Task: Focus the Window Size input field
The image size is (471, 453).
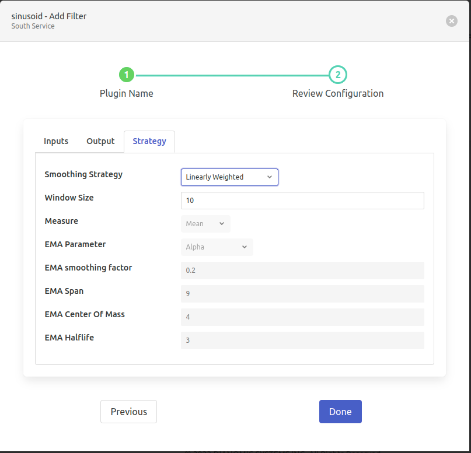Action: (302, 201)
